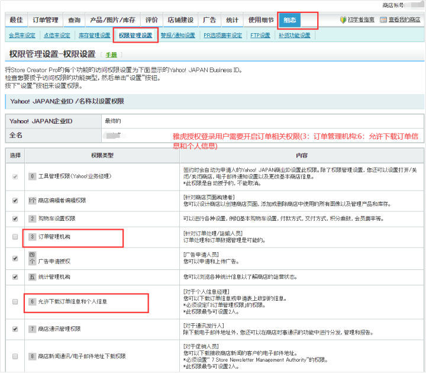Click the 订单管理机构 permission label
This screenshot has width=426, height=373.
[x=54, y=236]
